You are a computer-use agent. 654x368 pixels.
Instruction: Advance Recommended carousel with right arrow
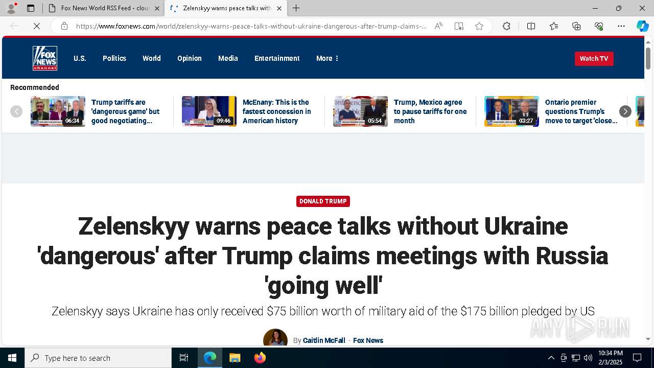click(x=625, y=111)
